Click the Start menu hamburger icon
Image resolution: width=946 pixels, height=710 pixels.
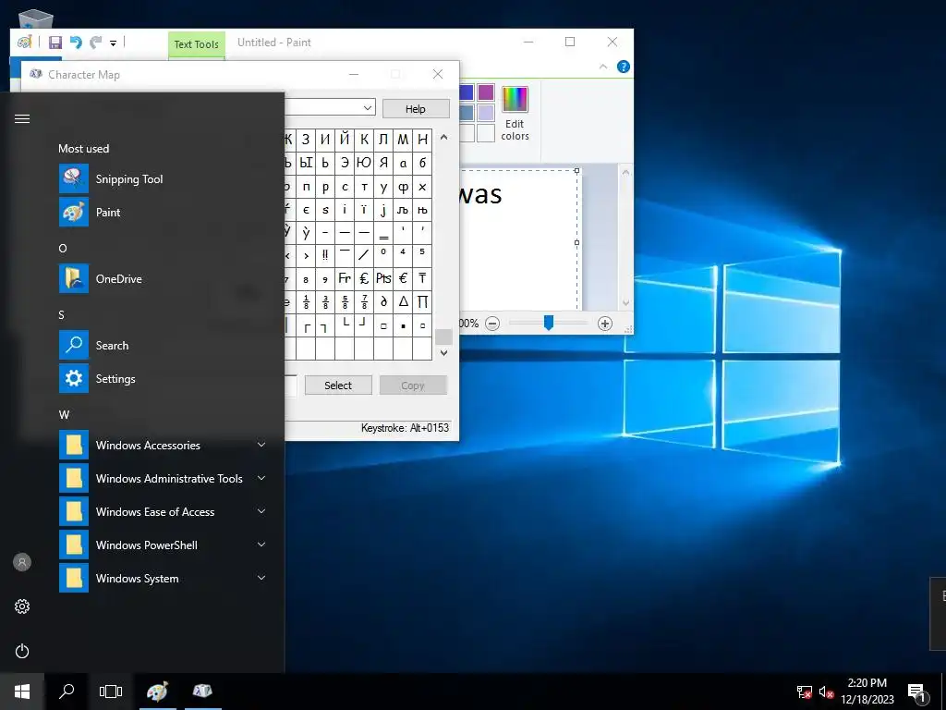(22, 118)
